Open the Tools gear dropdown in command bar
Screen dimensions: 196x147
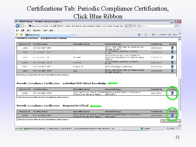click(x=173, y=35)
